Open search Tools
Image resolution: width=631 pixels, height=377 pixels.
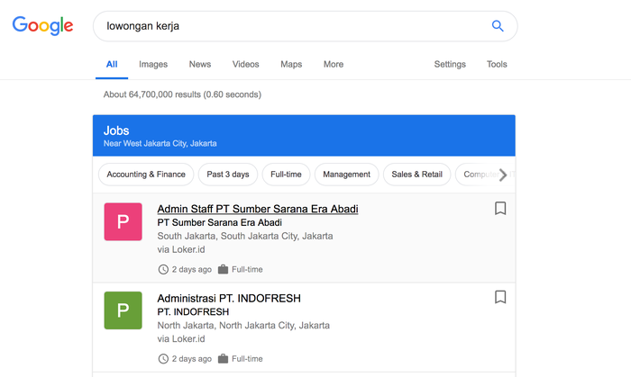click(x=497, y=64)
